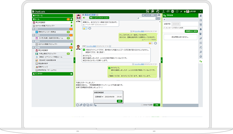
Task: Click the paperclip attach file icon
Action: (x=81, y=105)
